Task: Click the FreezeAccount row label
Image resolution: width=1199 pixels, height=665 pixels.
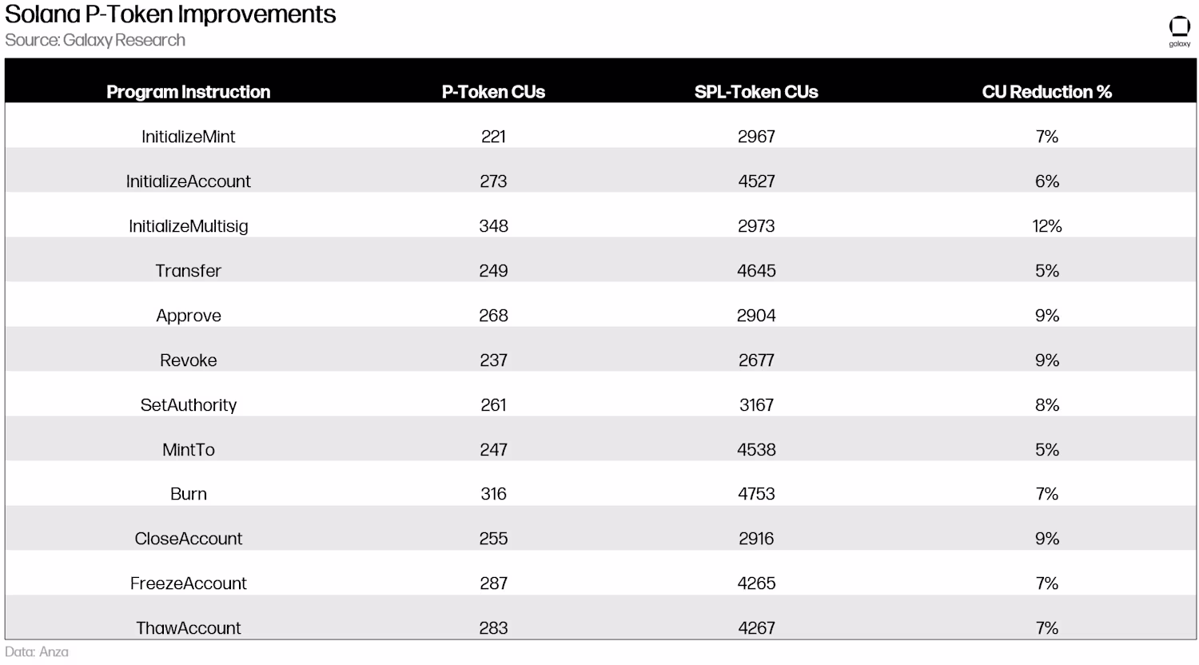Action: pyautogui.click(x=188, y=583)
